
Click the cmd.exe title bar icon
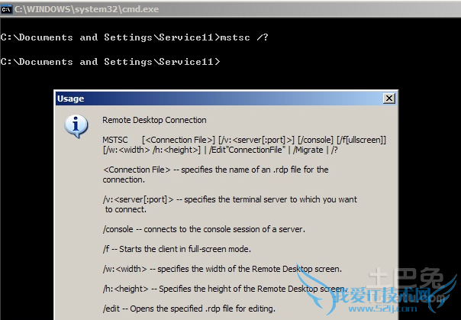coord(6,9)
